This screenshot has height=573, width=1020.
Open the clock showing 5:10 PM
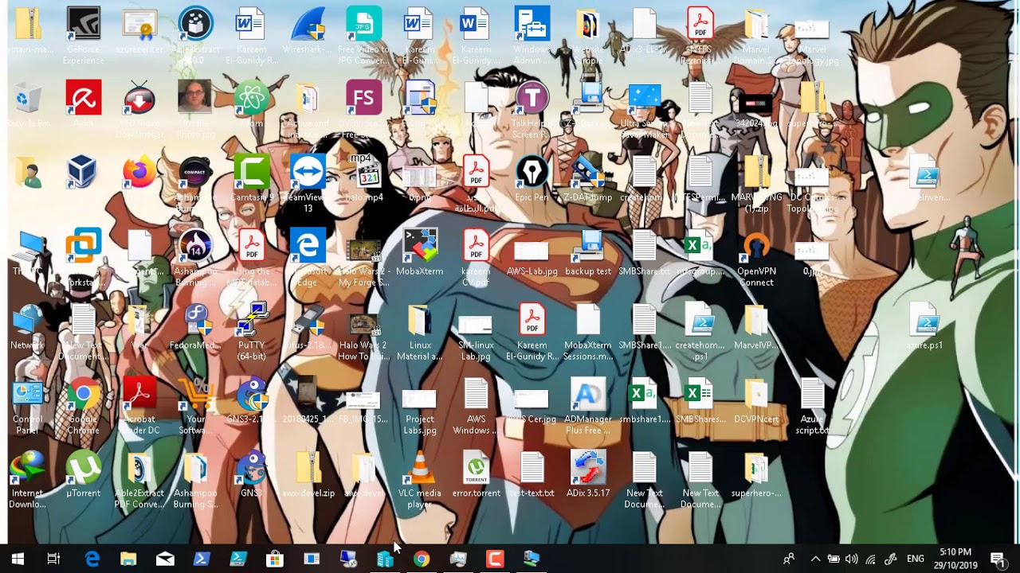click(x=955, y=559)
